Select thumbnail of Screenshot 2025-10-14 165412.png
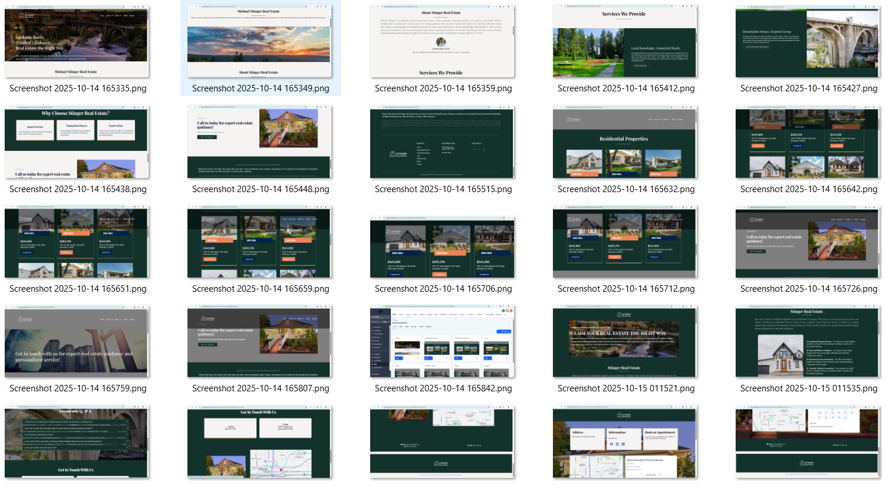 (625, 41)
